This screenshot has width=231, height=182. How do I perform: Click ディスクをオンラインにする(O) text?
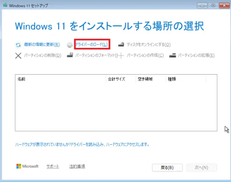pos(149,45)
